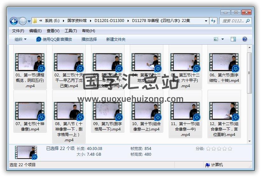
Task: Click the QQ影音 icon in the toolbar
Action: (x=39, y=39)
